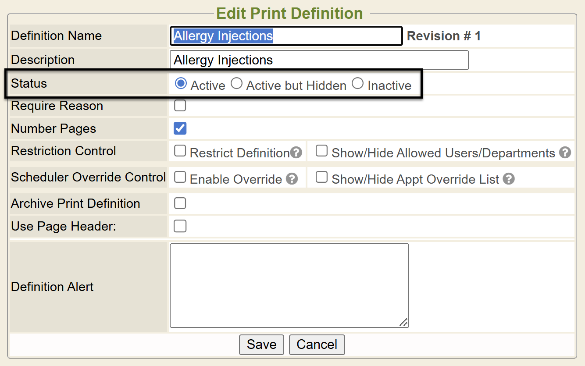Tick the Restrict Definition checkbox
The width and height of the screenshot is (585, 366).
click(180, 151)
